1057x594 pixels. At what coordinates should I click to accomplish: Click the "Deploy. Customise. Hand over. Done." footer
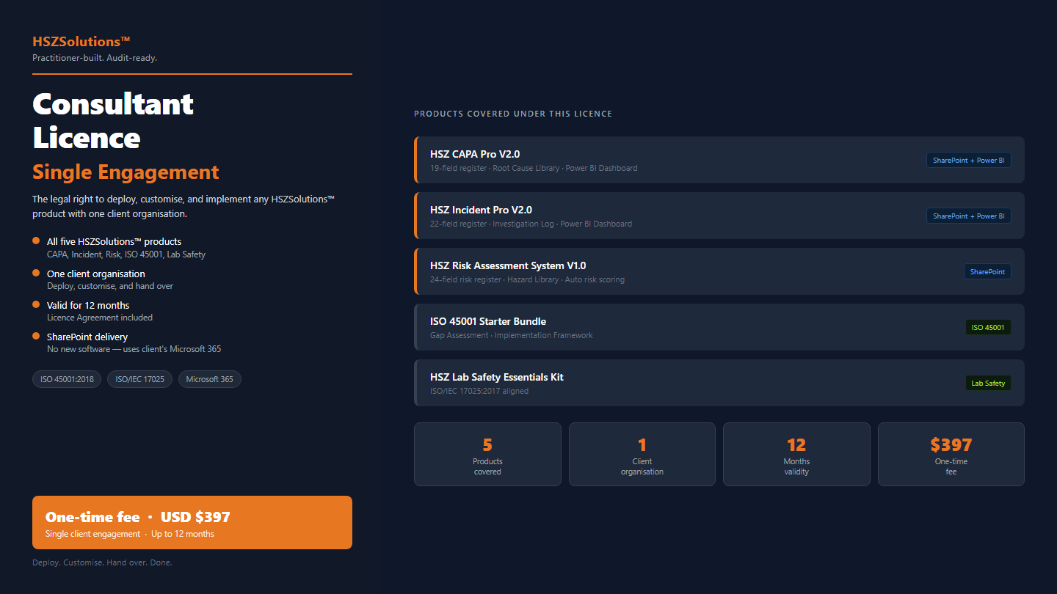(x=102, y=562)
